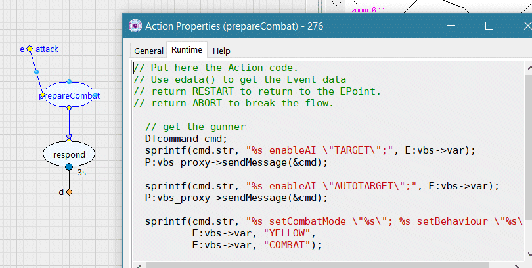Click the blue timer circle below respond
Screen dimensions: 532x268
69,167
